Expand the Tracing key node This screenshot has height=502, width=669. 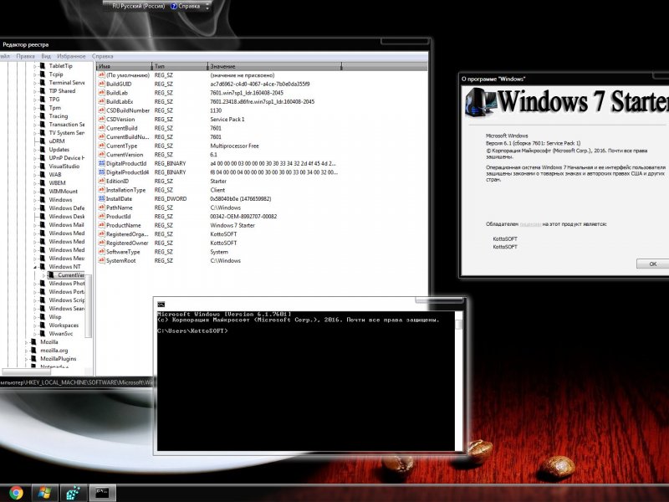35,116
